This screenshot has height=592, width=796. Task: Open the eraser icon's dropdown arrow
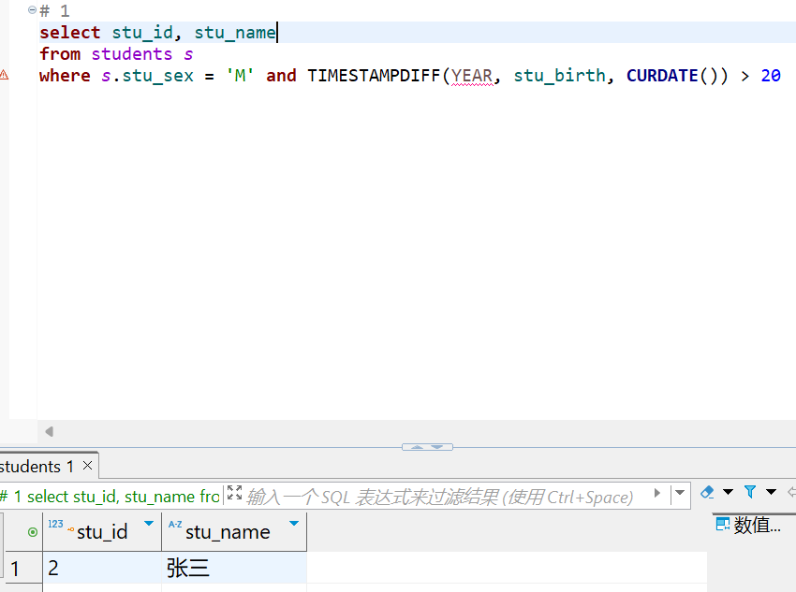tap(728, 492)
